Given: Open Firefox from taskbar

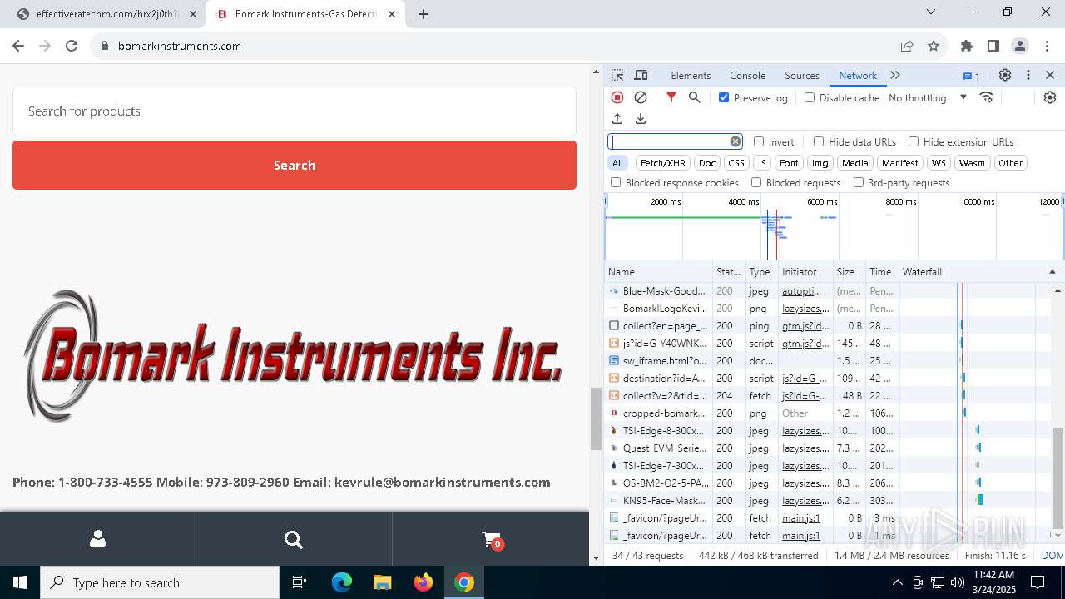Looking at the screenshot, I should point(424,582).
